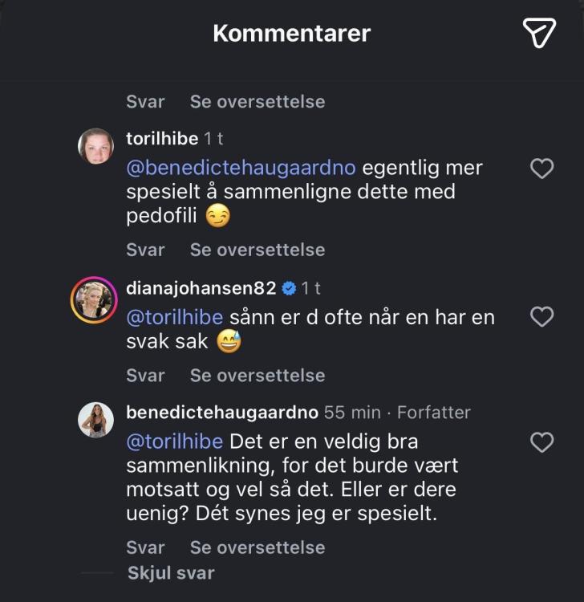
Task: Reply to dianajohansen82's comment via Svar
Action: click(x=145, y=375)
